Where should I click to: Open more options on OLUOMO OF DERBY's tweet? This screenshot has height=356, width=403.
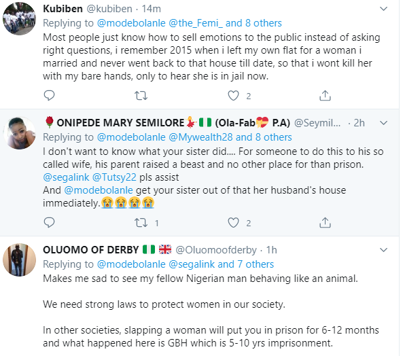(x=383, y=250)
